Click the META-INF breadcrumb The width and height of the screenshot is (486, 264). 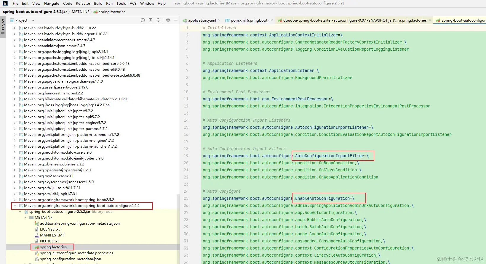click(x=80, y=12)
